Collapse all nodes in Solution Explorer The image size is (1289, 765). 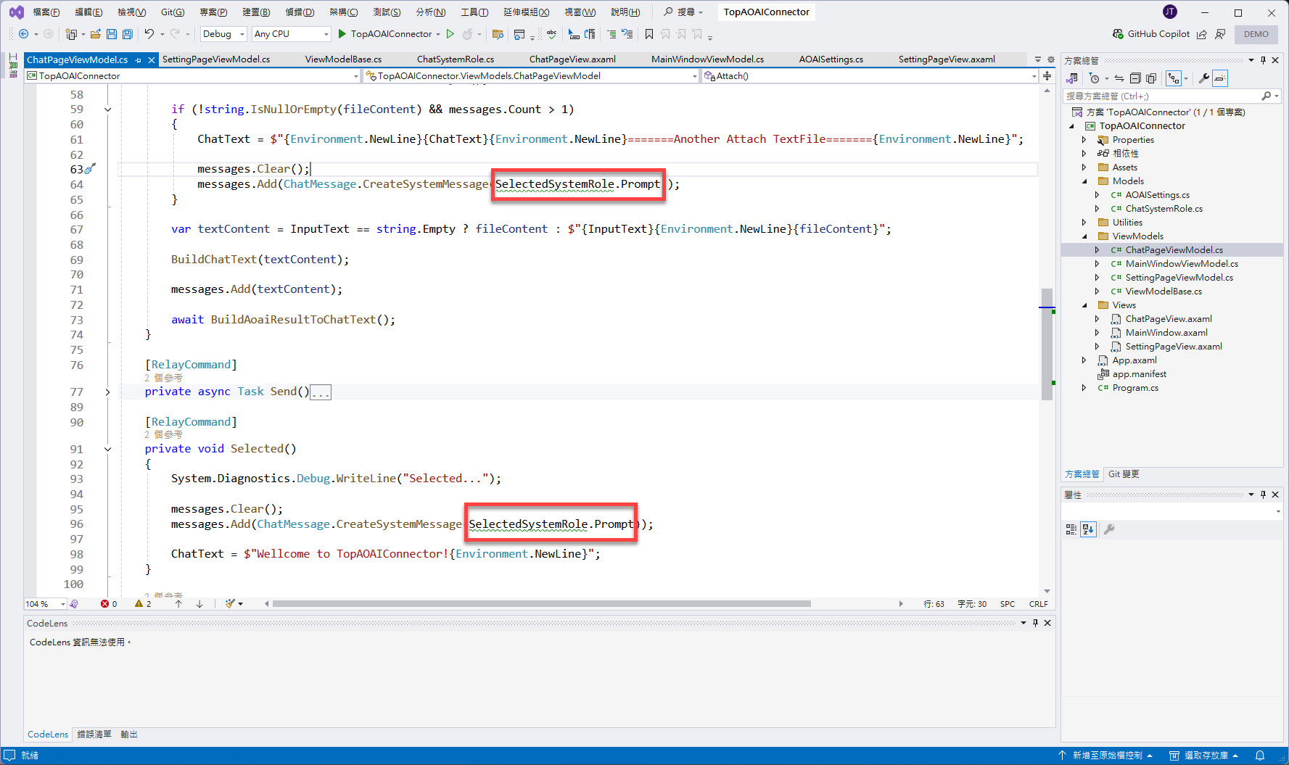click(x=1135, y=78)
